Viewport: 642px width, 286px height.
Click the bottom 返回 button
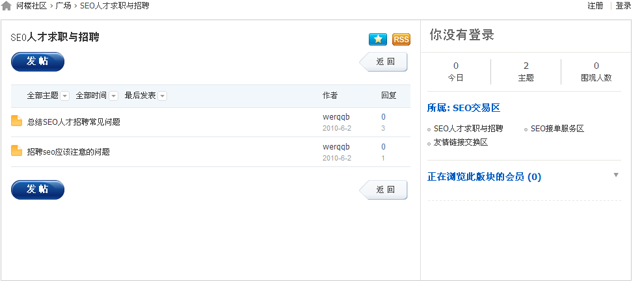(383, 190)
